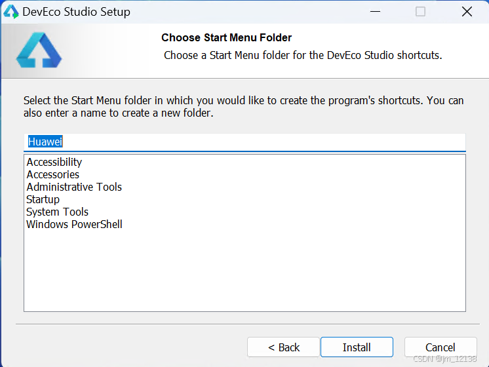Choose the Windows PowerShell folder
The height and width of the screenshot is (367, 489).
coord(74,225)
